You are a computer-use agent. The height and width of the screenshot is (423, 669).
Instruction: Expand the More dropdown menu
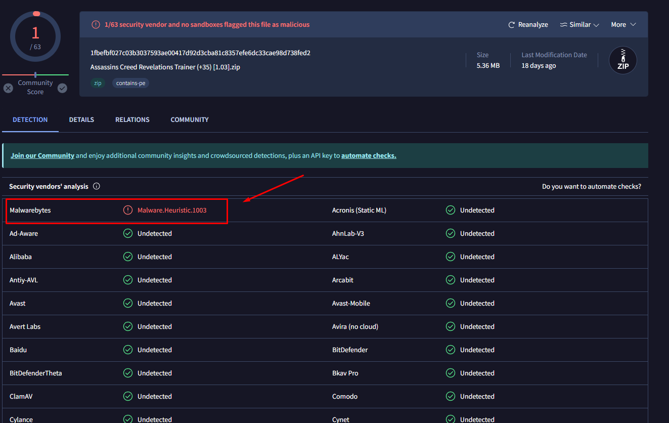coord(623,25)
